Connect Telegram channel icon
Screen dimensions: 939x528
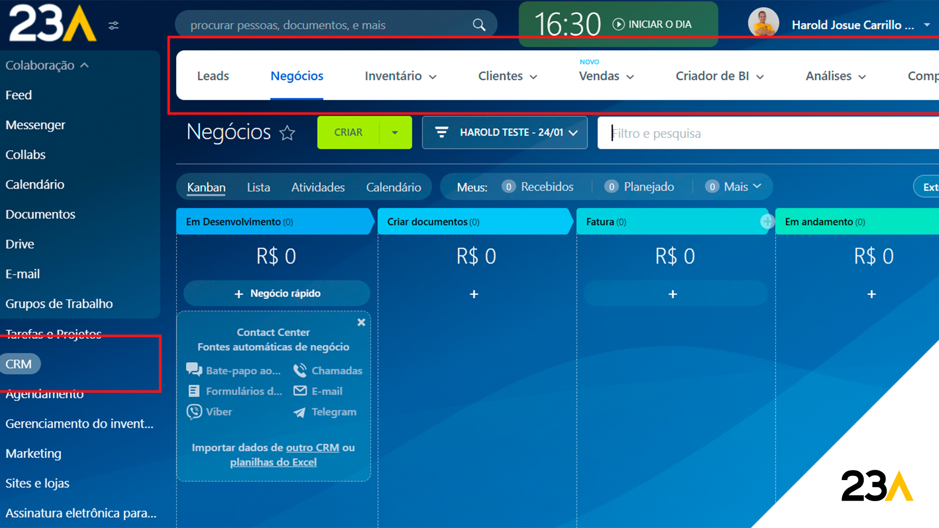click(299, 413)
